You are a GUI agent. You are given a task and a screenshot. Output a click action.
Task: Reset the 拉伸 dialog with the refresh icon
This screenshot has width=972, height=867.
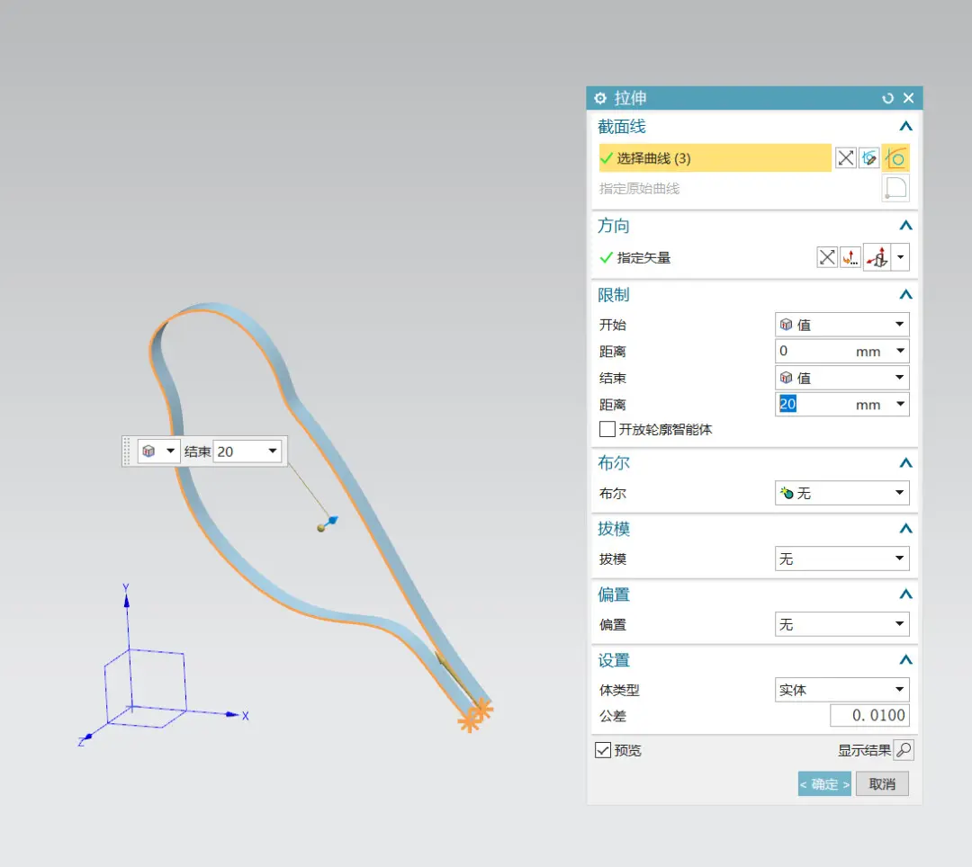(x=887, y=98)
